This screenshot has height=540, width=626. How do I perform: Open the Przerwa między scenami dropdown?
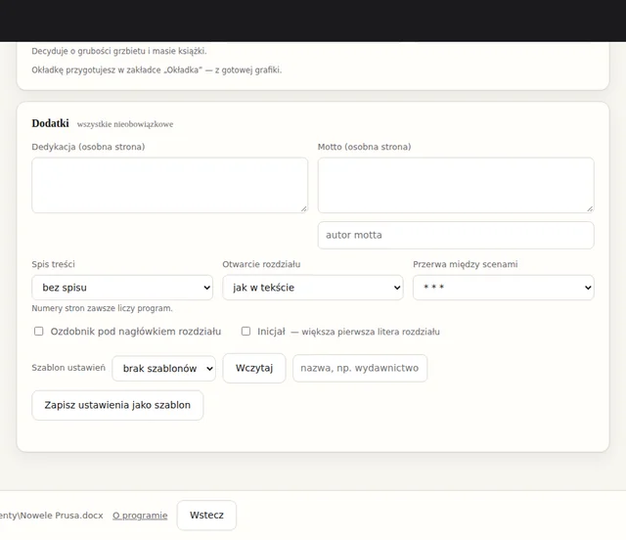tap(504, 288)
